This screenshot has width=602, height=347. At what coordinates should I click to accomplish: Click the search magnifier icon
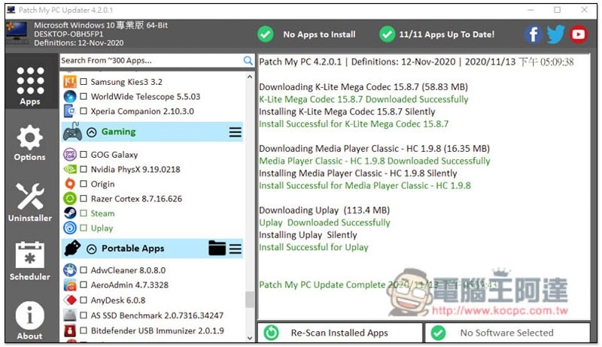click(248, 61)
